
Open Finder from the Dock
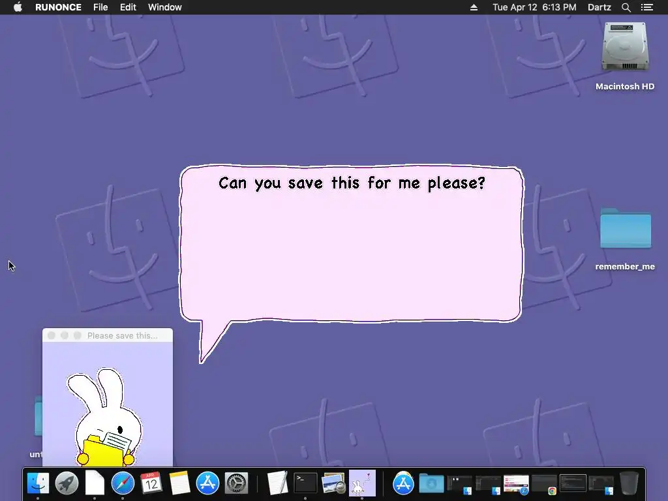click(38, 483)
